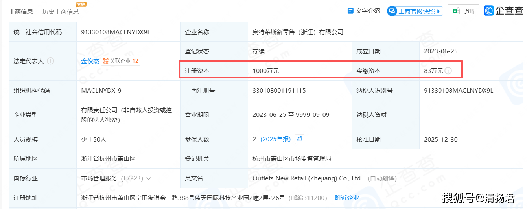Click the 关联企业 network icon
Viewport: 527px width, 209px height.
point(105,61)
